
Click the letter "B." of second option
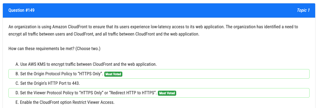pos(17,74)
